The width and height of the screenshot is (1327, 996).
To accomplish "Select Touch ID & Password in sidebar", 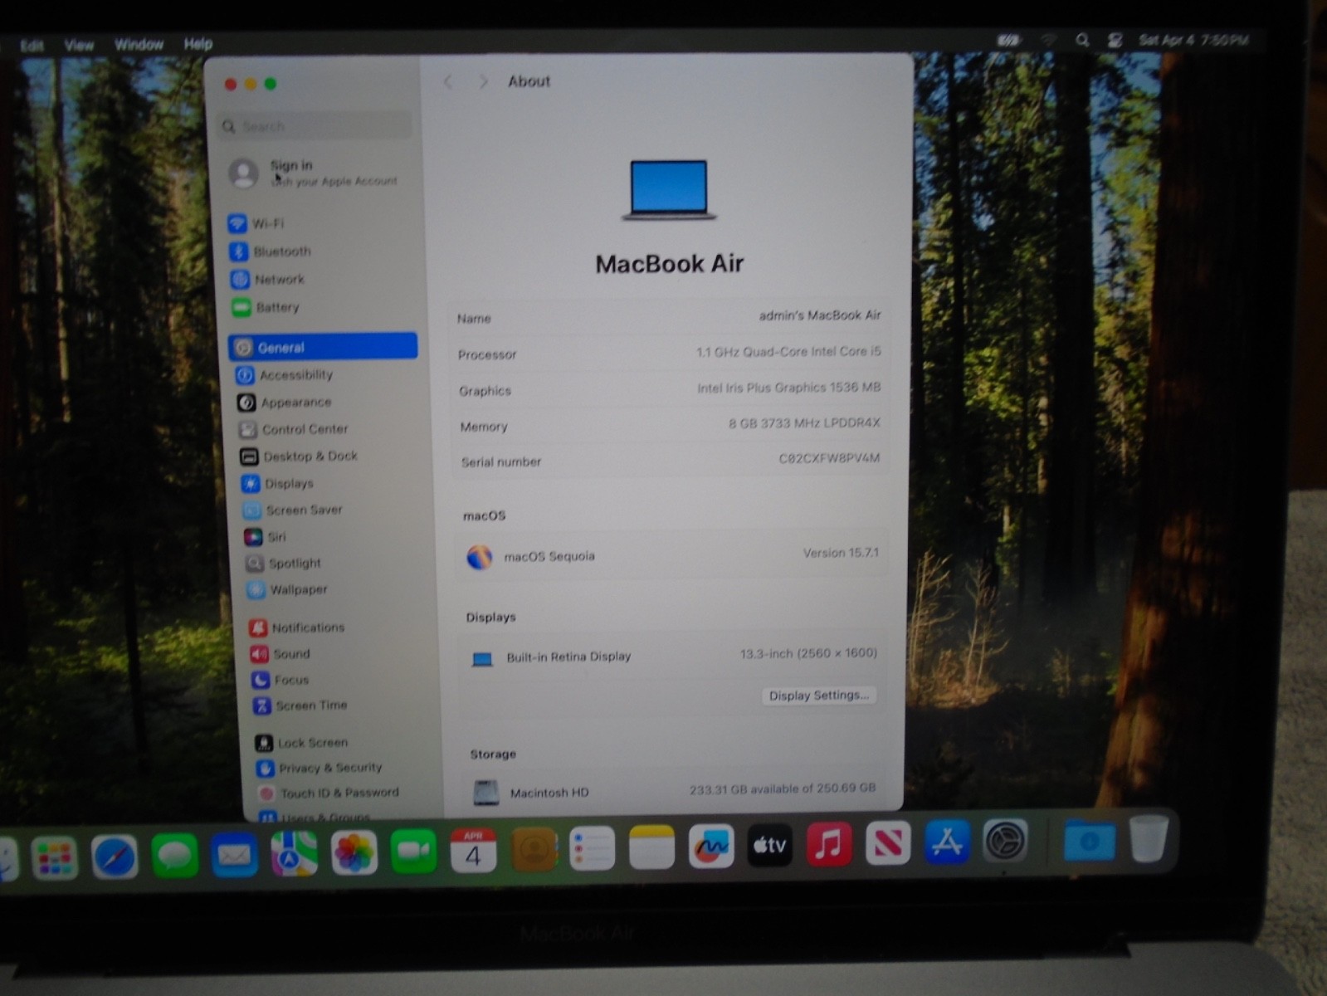I will pos(329,793).
